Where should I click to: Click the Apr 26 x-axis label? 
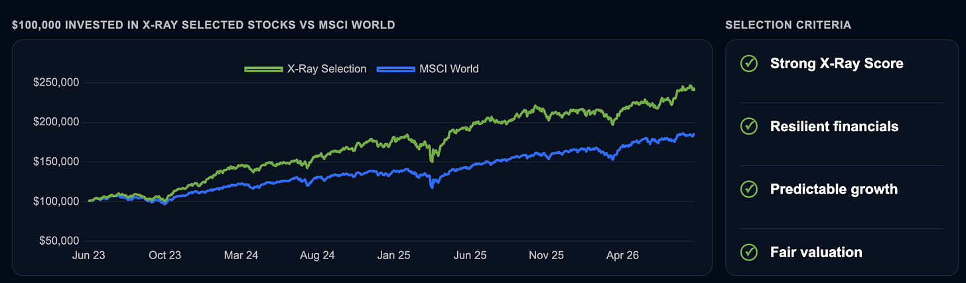[x=621, y=255]
